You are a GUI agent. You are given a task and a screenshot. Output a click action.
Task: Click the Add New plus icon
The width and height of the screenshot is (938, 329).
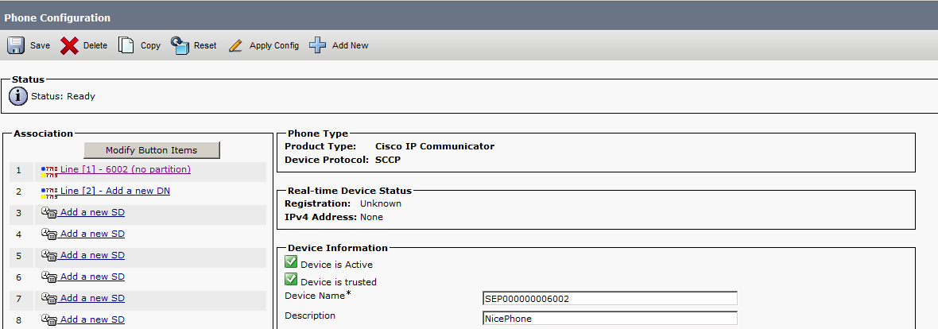[318, 45]
